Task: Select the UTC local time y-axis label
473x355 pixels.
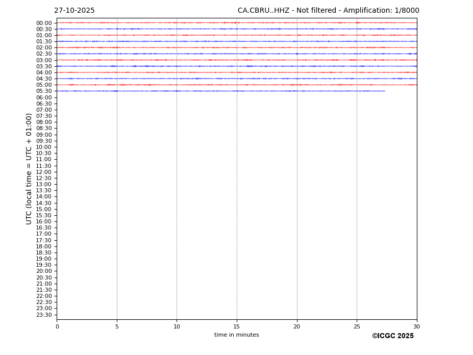Action: tap(29, 169)
